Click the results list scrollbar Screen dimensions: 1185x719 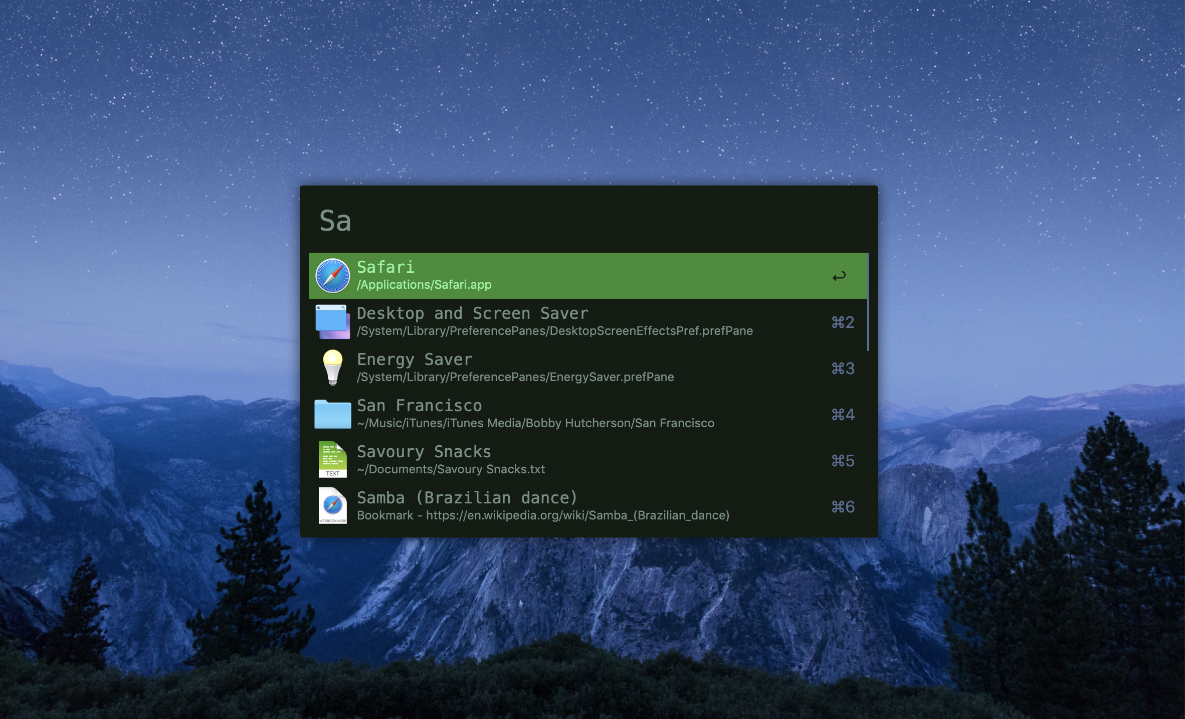tap(868, 302)
